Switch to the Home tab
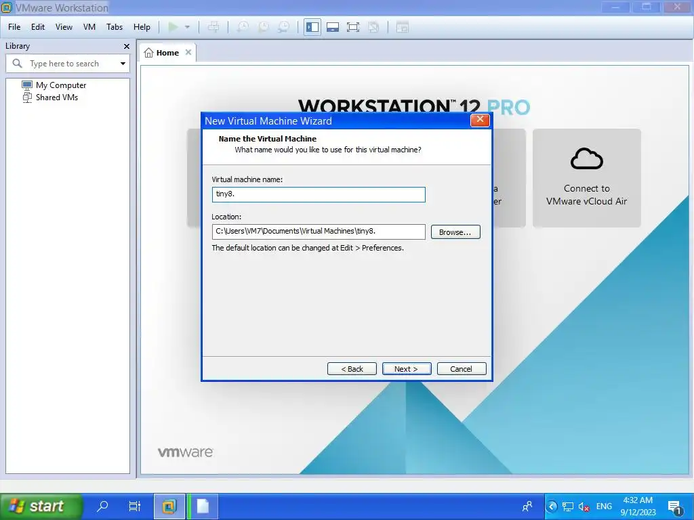694x520 pixels. (167, 53)
